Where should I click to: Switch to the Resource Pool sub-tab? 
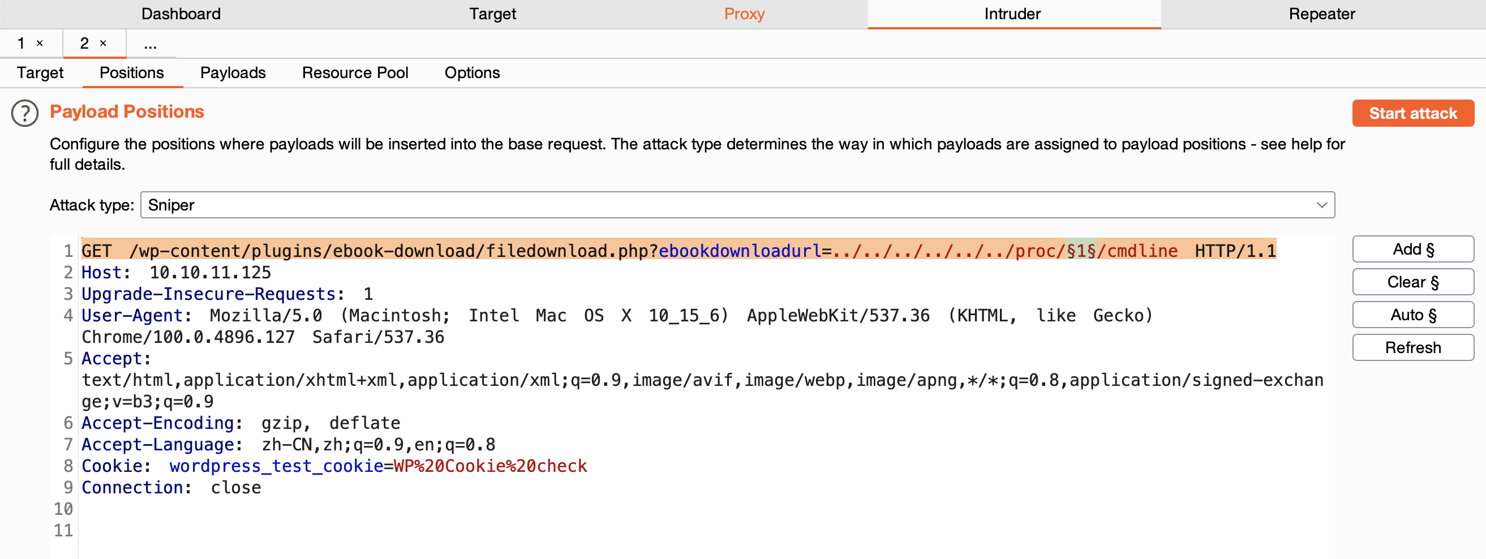point(355,73)
